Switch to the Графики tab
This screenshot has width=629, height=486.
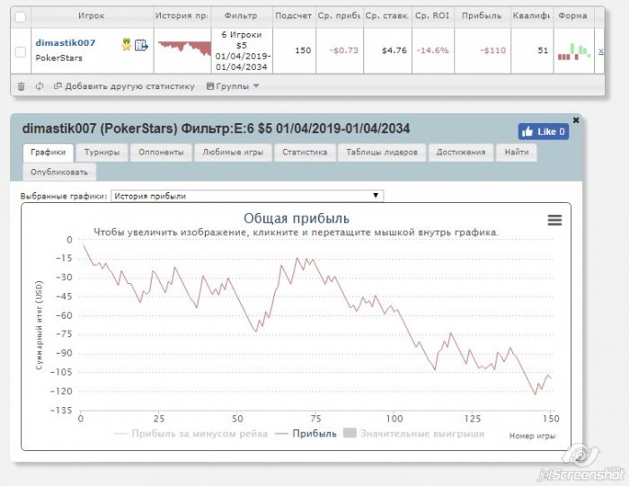pos(49,153)
